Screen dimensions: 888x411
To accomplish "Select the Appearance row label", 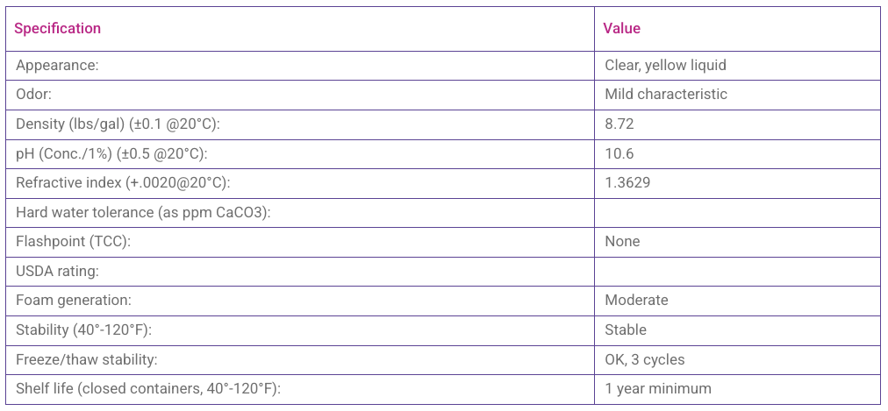I will 57,65.
